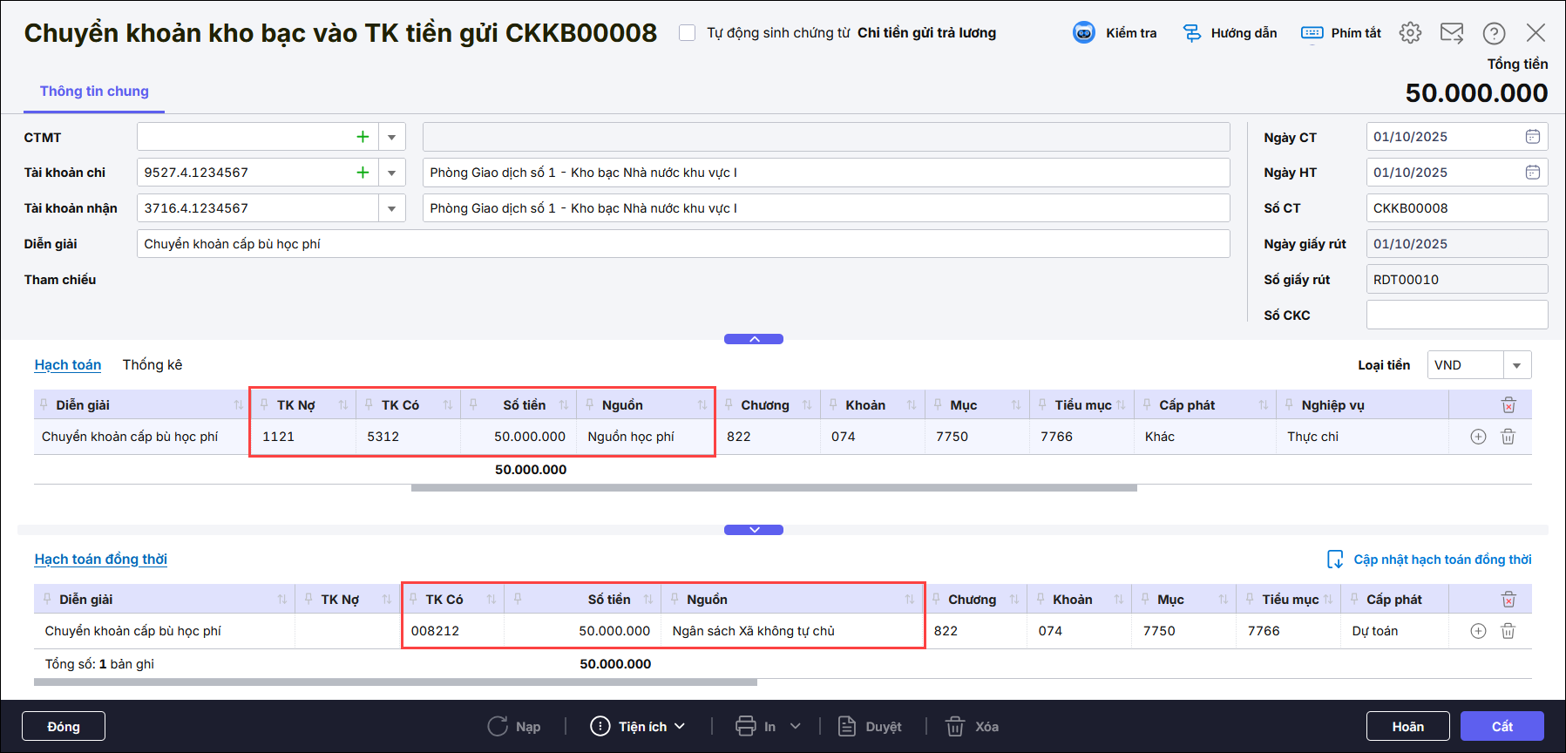1566x753 pixels.
Task: Click the Số CT field CKKB00008
Action: [1457, 208]
